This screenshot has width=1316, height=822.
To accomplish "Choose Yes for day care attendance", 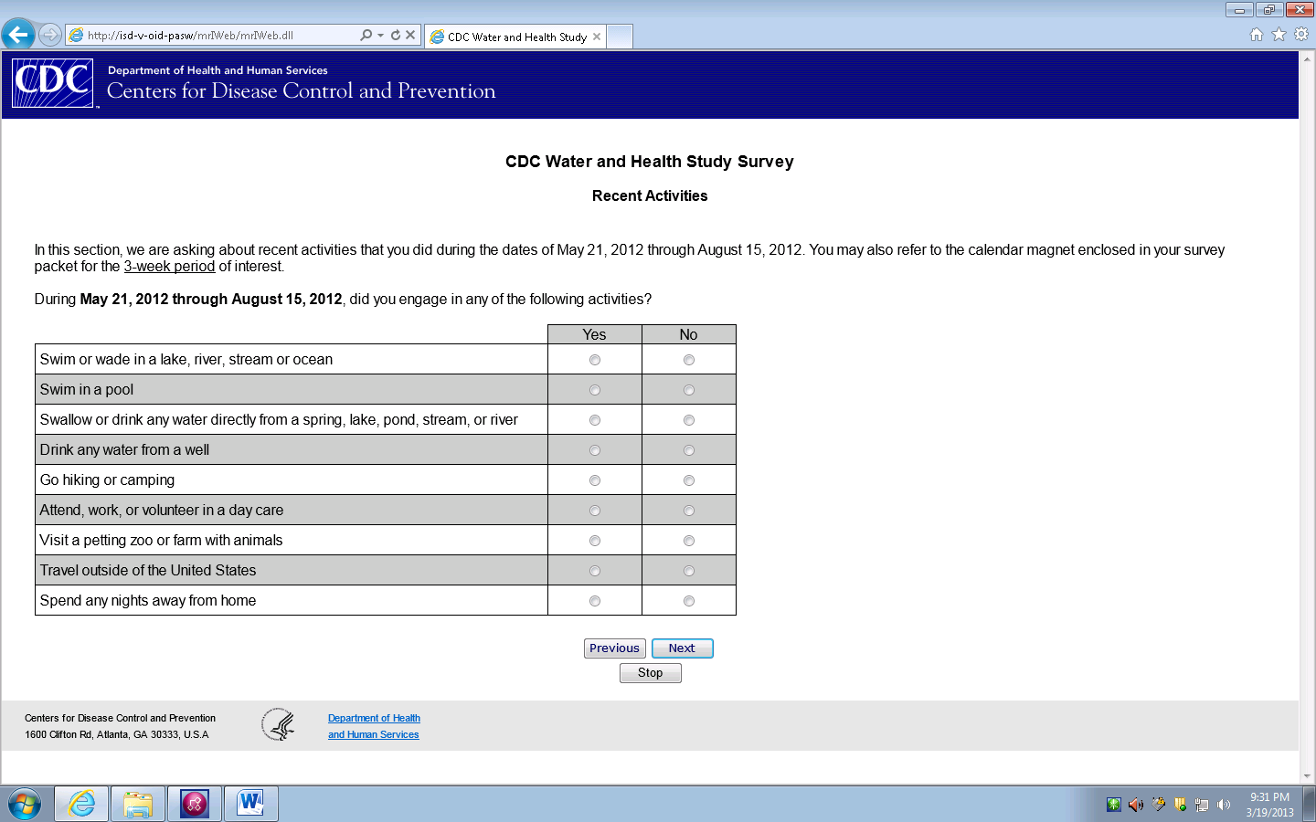I will 595,511.
